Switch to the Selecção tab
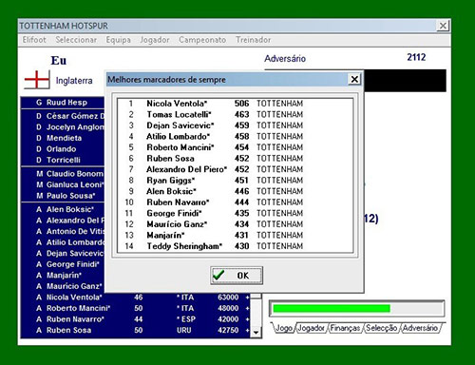This screenshot has height=365, width=475. coord(381,328)
